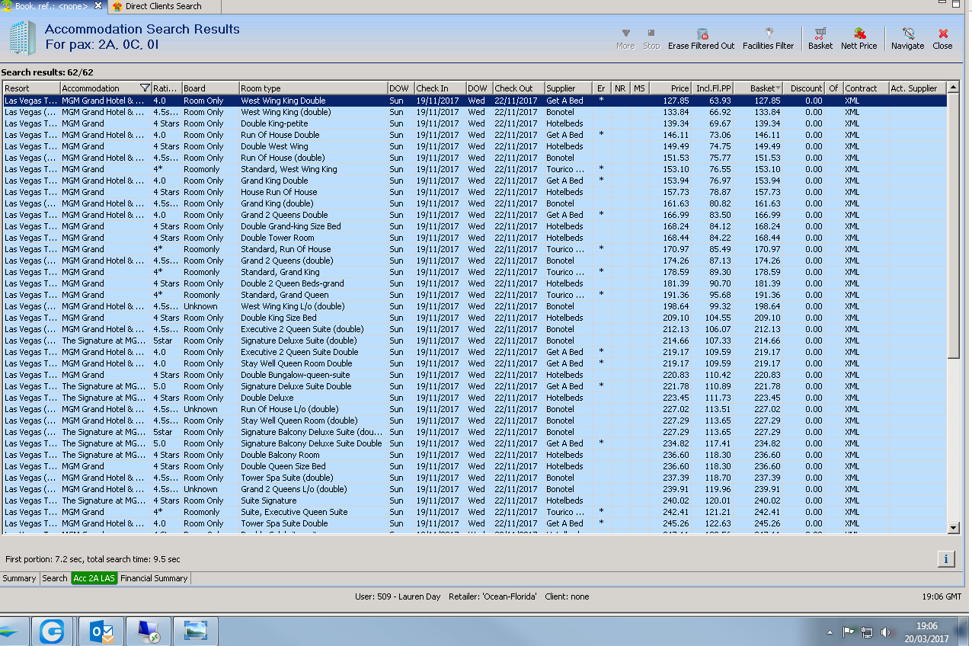The image size is (972, 646).
Task: Click the Price column header
Action: click(670, 88)
